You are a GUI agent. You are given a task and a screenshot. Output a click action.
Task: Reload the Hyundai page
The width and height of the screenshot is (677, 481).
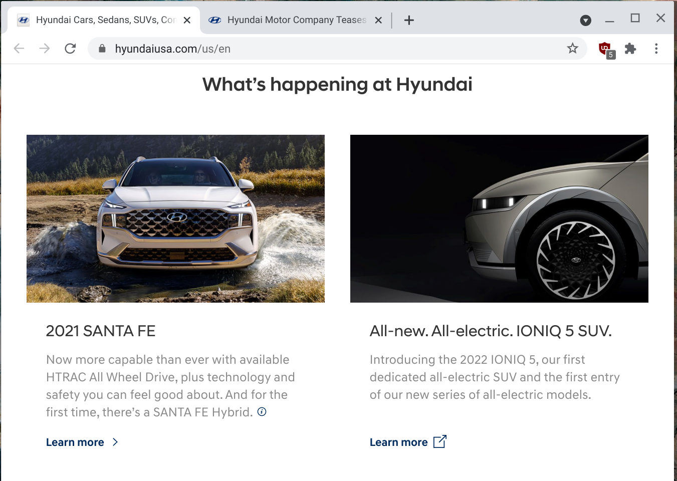pyautogui.click(x=70, y=49)
